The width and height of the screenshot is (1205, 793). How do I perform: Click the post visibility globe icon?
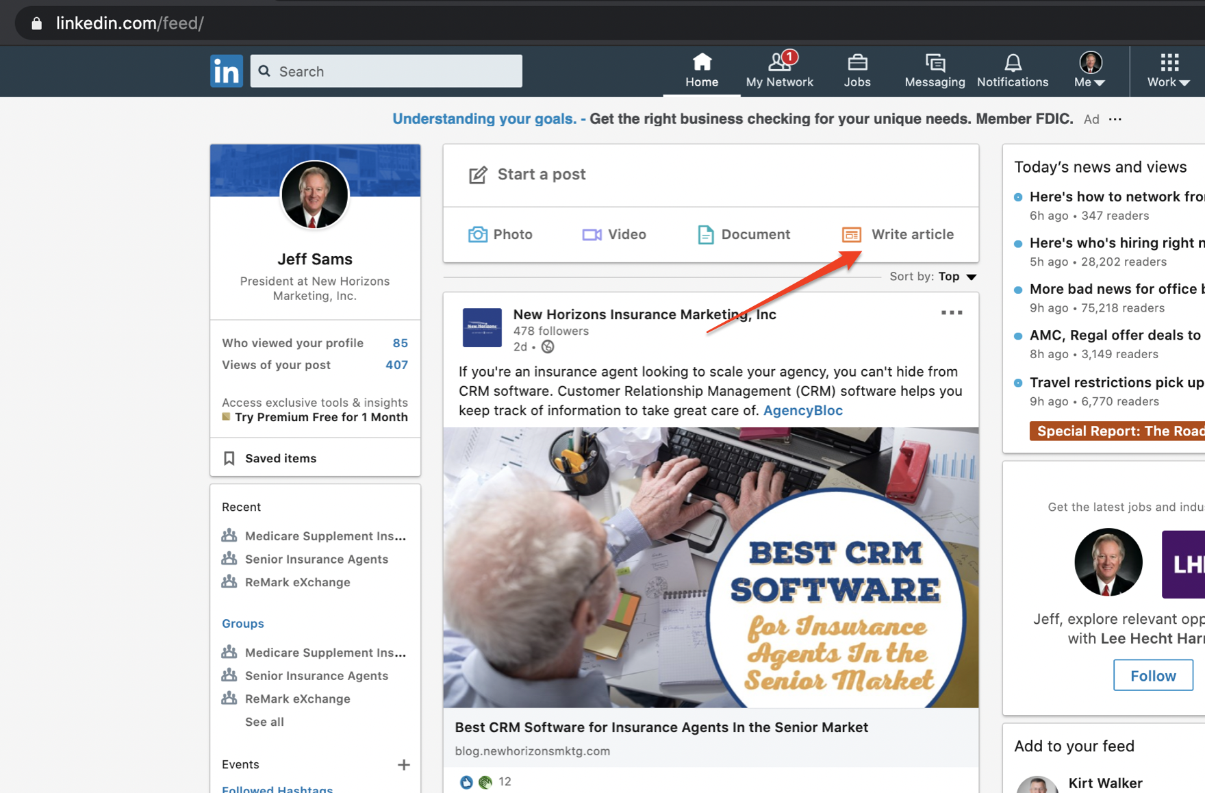tap(548, 347)
